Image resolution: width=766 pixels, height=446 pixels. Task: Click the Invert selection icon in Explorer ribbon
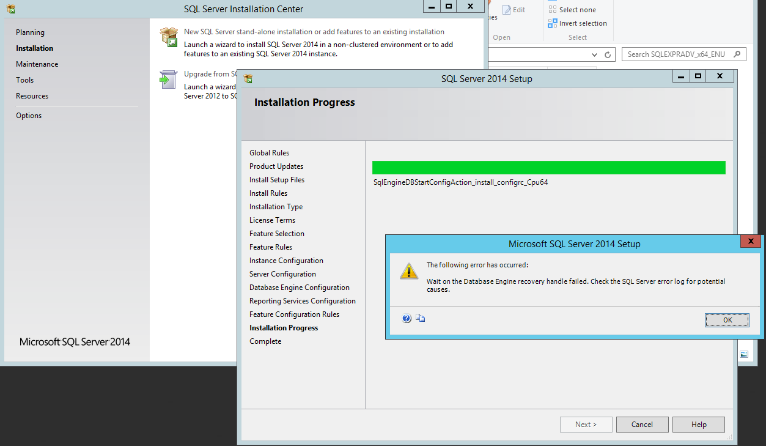tap(553, 23)
